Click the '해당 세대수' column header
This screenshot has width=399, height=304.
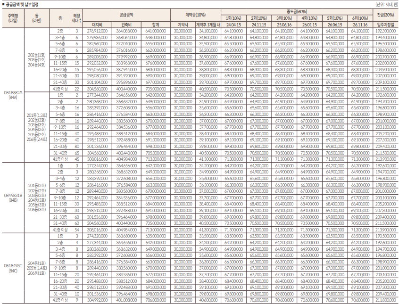pyautogui.click(x=77, y=18)
